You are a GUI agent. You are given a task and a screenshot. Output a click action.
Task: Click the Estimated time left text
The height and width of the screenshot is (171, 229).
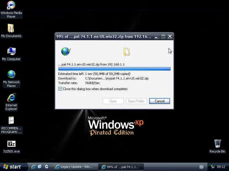[94, 74]
